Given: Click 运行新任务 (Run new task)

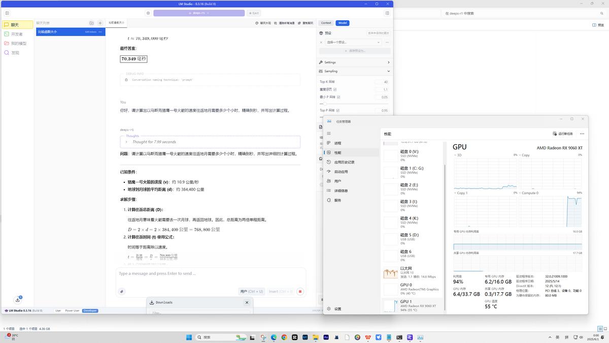Looking at the screenshot, I should (562, 134).
